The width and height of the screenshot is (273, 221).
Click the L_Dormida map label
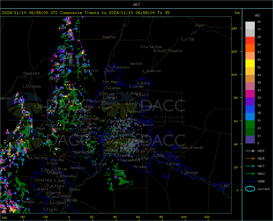[x=189, y=173]
